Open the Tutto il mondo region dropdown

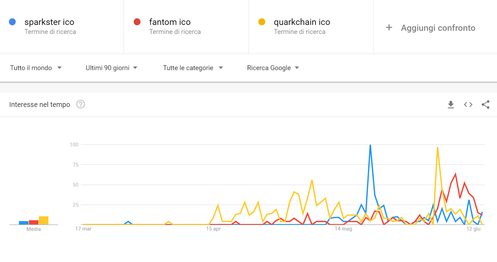[x=36, y=68]
